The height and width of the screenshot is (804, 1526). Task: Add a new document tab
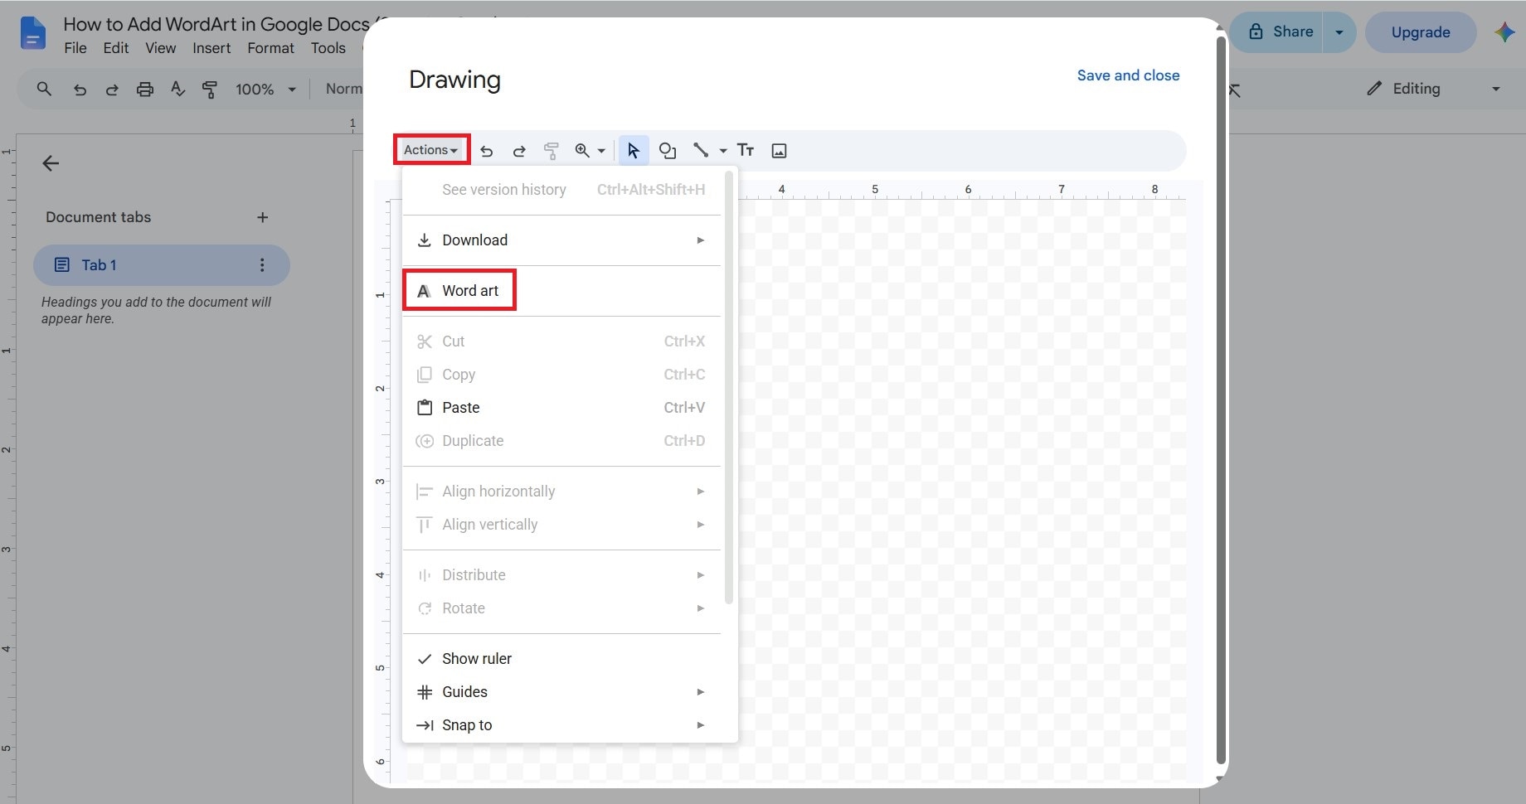point(263,217)
